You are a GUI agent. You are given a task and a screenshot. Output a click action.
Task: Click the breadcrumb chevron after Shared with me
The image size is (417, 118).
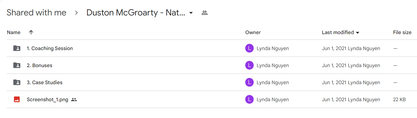pos(77,13)
